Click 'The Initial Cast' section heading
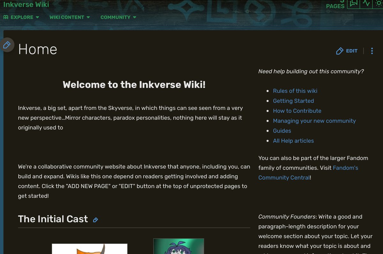The width and height of the screenshot is (383, 254). coord(53,219)
